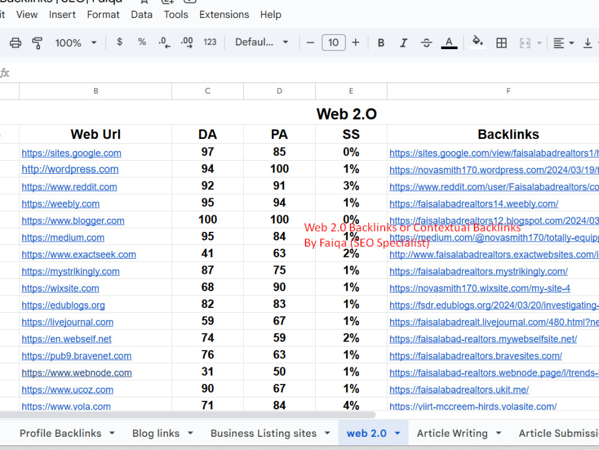Open the fill color picker
This screenshot has width=599, height=450.
point(477,42)
